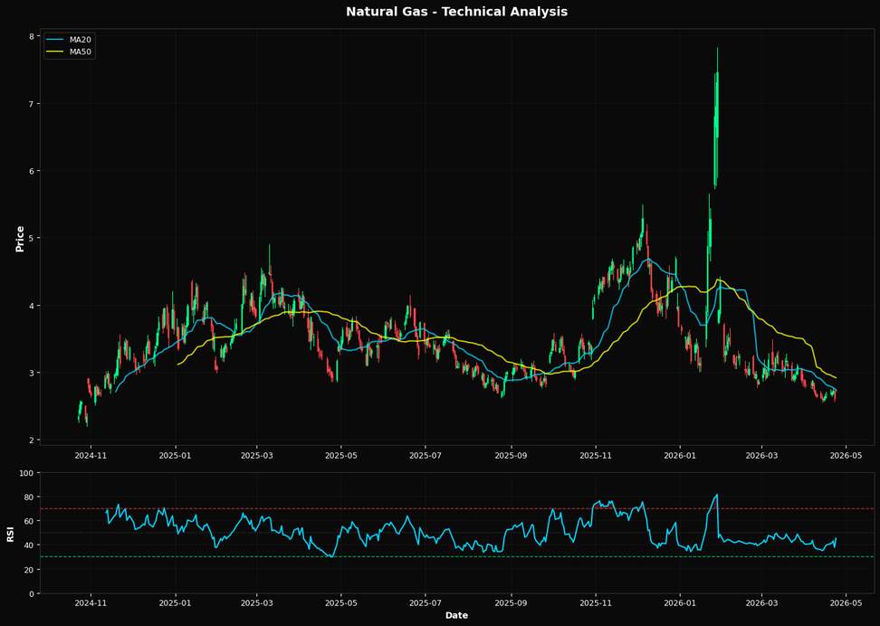Click price axis tick value 3
This screenshot has width=880, height=626.
[32, 373]
